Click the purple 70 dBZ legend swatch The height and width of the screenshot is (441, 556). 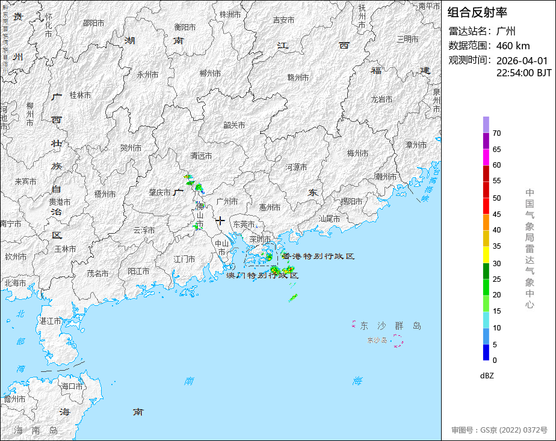tap(486, 141)
